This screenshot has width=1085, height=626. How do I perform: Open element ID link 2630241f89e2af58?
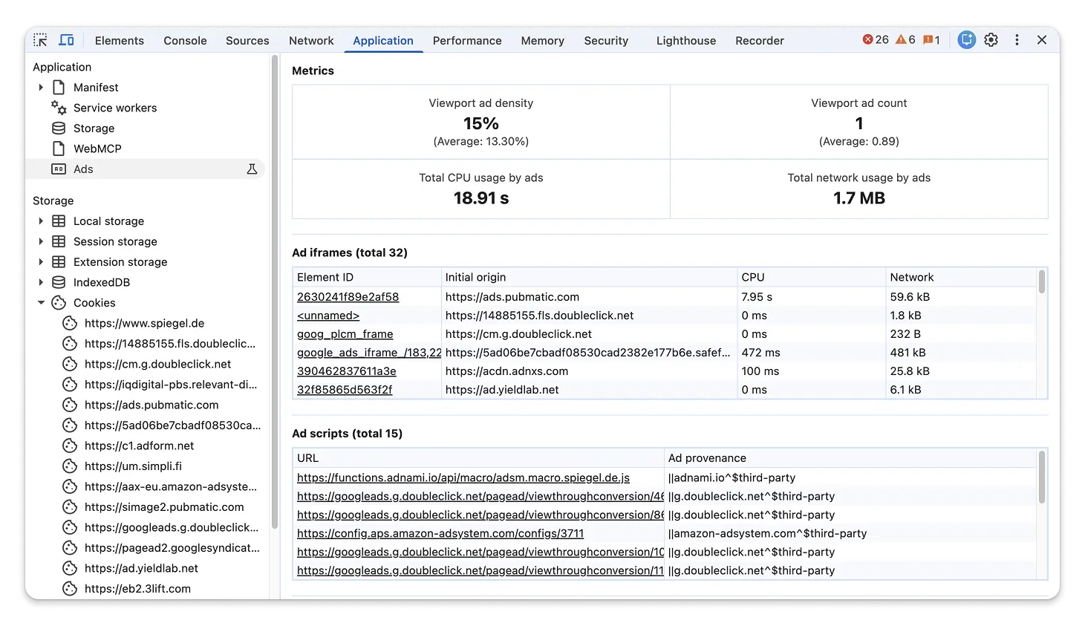click(348, 297)
